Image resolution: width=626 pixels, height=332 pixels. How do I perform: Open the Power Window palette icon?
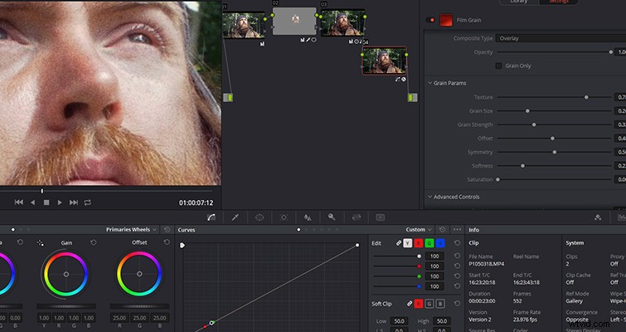[x=260, y=217]
